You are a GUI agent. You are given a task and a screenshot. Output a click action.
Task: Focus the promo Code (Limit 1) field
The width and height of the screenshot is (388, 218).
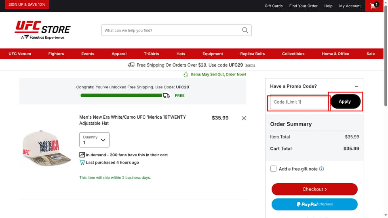coord(299,102)
